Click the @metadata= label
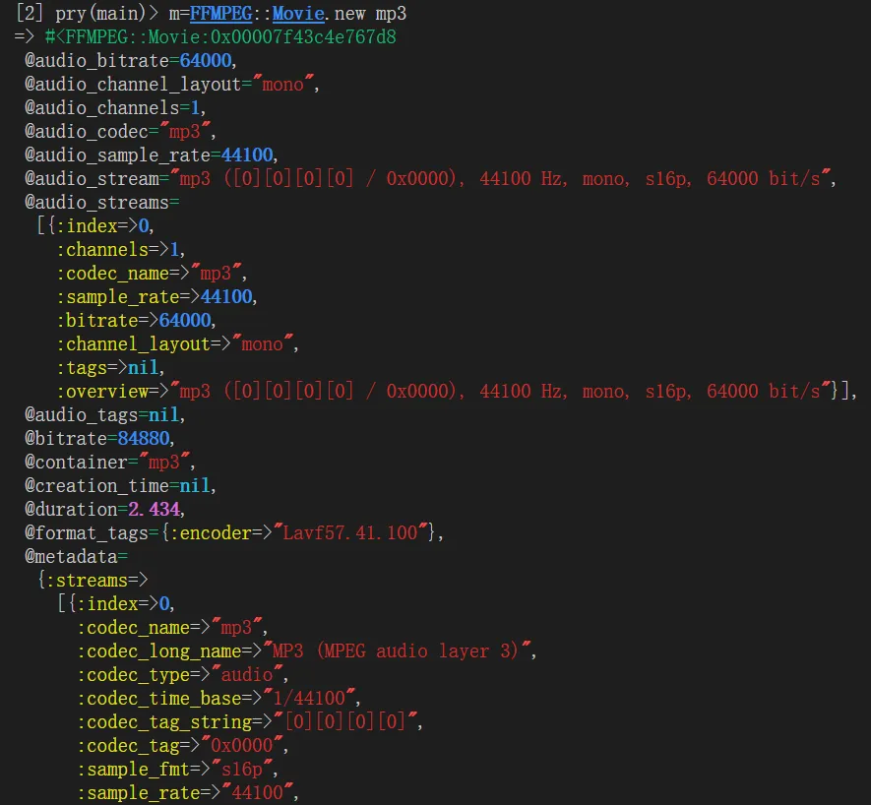 pyautogui.click(x=76, y=556)
